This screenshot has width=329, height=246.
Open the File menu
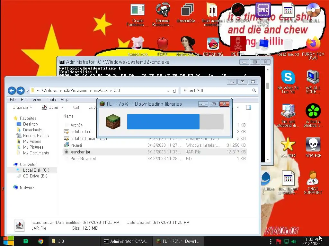(x=13, y=100)
